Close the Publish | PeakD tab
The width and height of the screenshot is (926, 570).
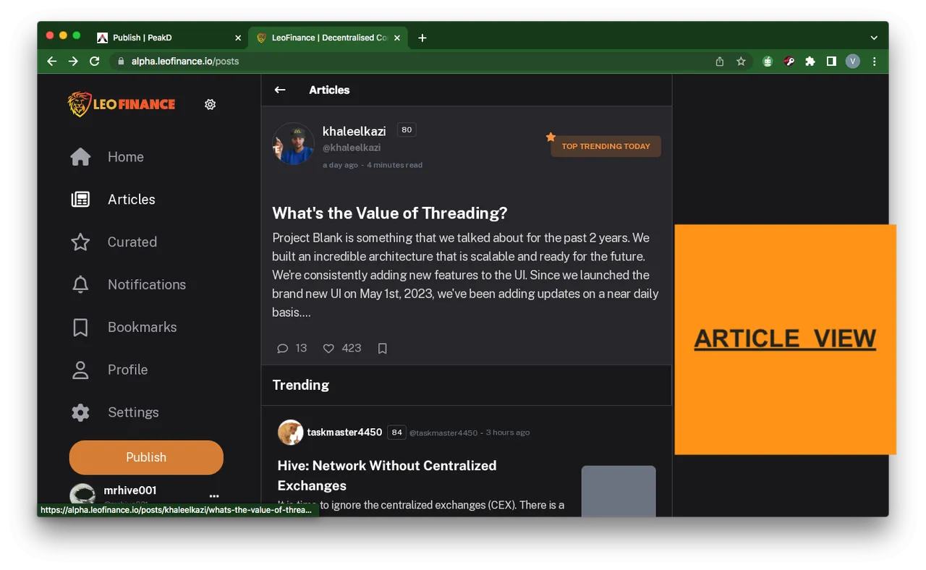point(238,38)
